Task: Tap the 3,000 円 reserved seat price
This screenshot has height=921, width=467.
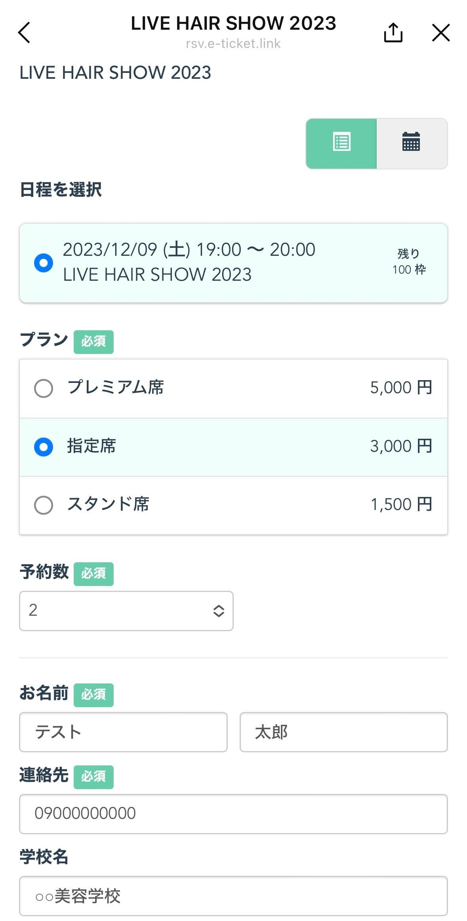Action: click(401, 447)
